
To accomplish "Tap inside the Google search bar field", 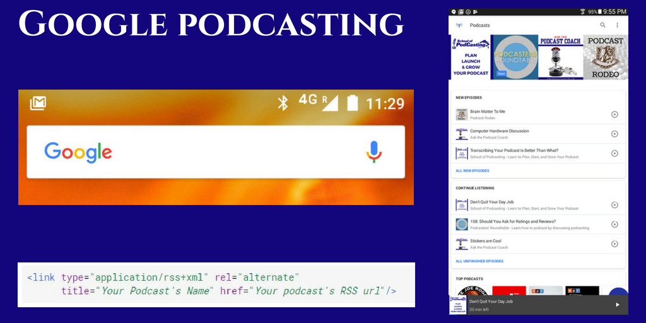I will tap(216, 152).
